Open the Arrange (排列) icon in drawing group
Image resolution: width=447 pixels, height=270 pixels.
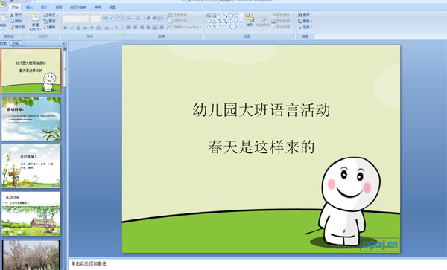[250, 17]
